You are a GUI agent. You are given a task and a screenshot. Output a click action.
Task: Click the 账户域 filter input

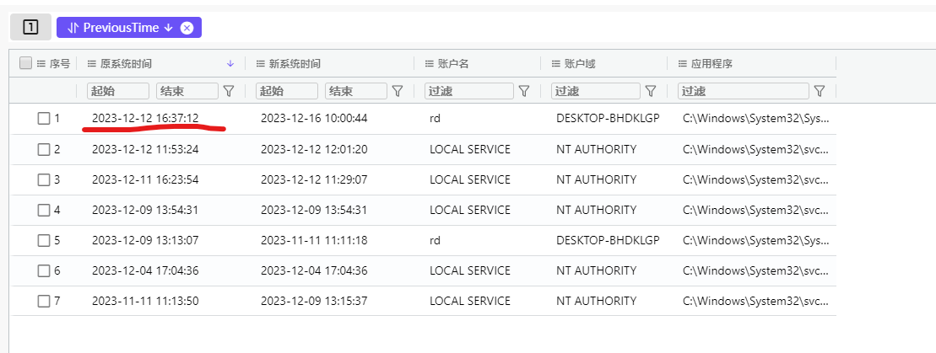596,91
